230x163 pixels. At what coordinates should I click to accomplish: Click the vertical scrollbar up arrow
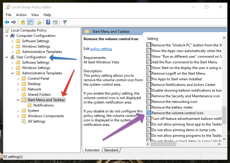(x=224, y=38)
